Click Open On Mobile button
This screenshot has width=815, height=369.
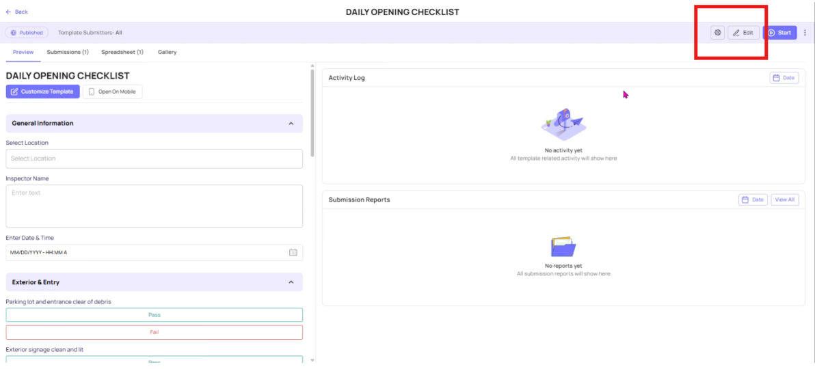(112, 92)
